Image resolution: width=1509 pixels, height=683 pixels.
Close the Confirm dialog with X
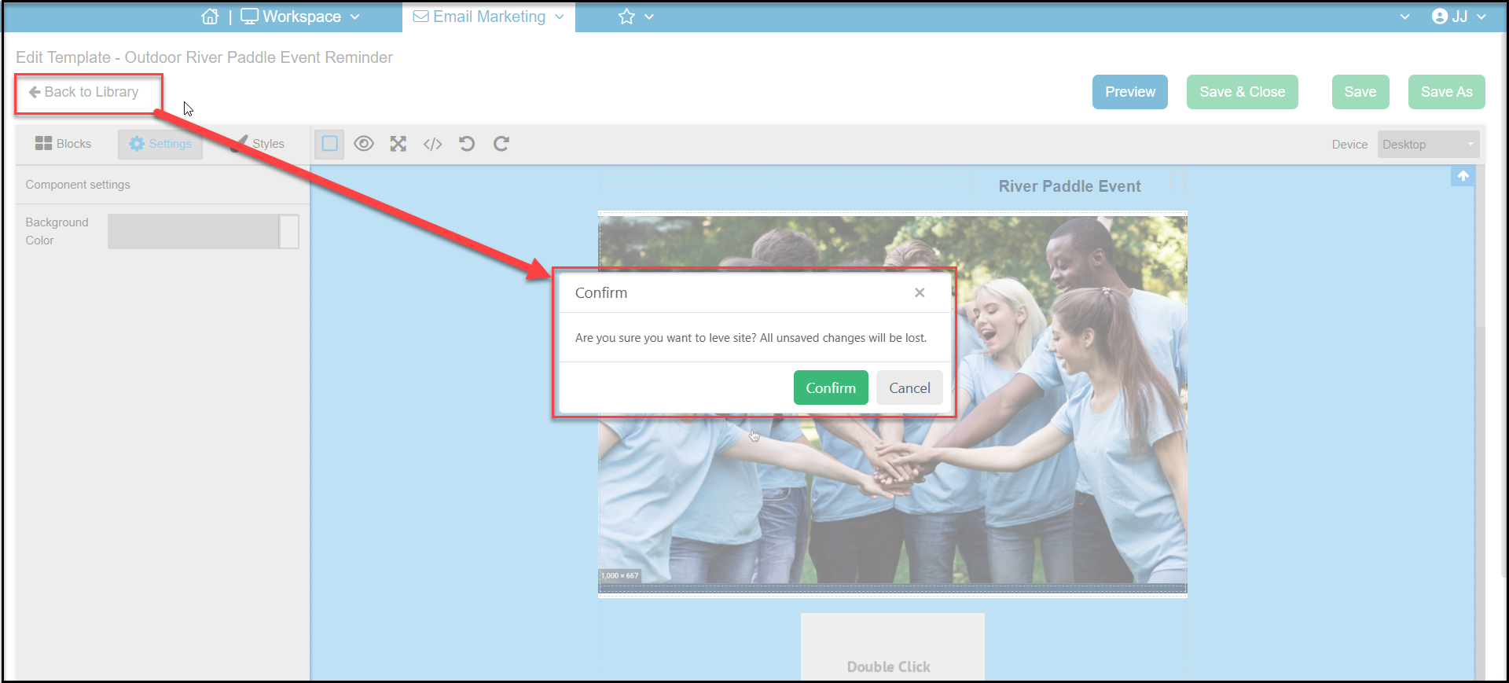(920, 292)
